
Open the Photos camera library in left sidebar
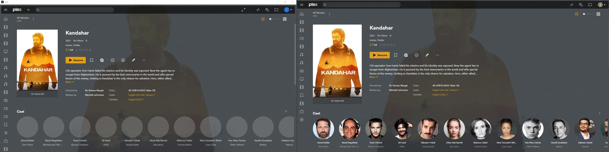pyautogui.click(x=6, y=100)
